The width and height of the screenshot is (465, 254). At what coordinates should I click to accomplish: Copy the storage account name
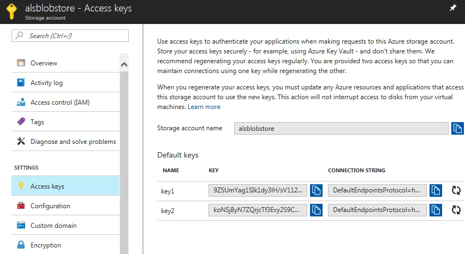pos(457,129)
